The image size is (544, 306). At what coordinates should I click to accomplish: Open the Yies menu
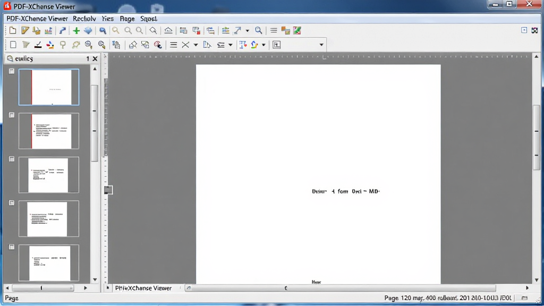click(107, 19)
